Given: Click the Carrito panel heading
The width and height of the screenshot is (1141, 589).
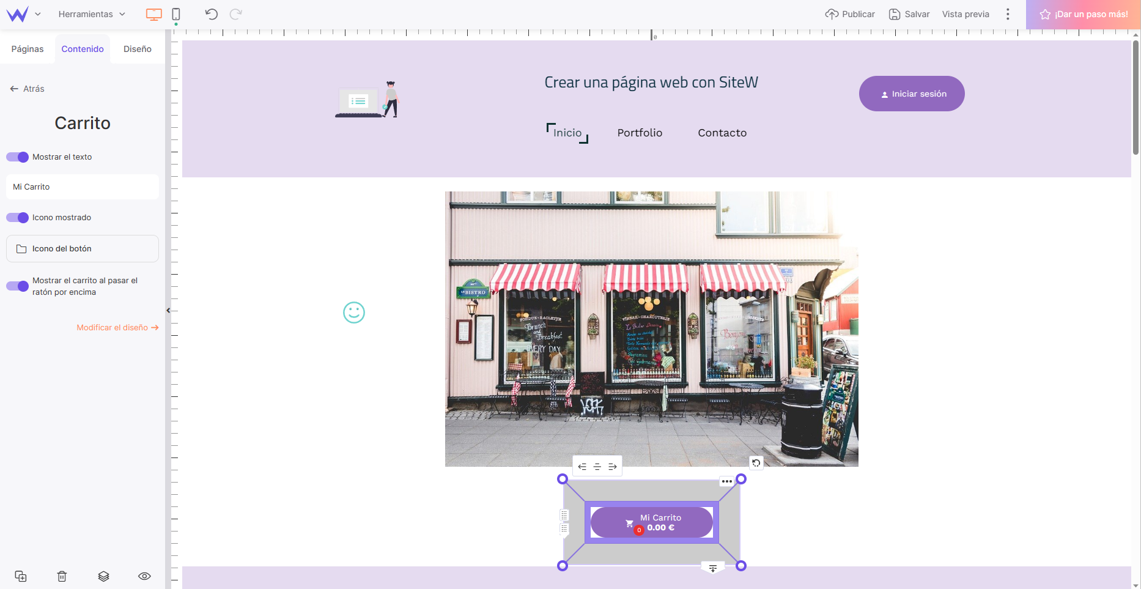Looking at the screenshot, I should 83,123.
